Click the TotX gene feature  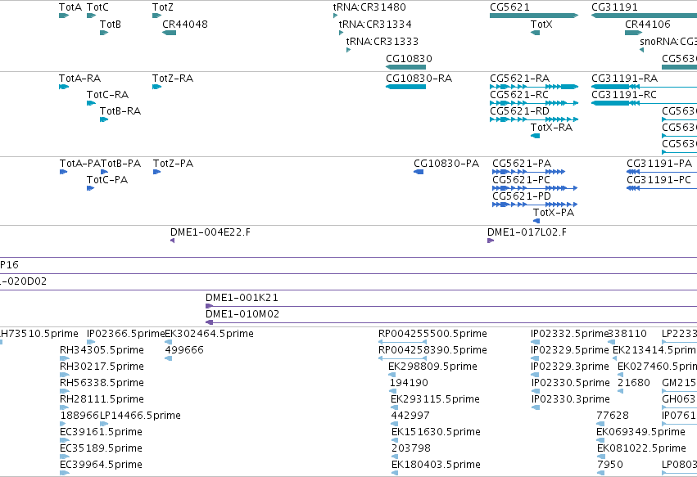click(x=535, y=33)
